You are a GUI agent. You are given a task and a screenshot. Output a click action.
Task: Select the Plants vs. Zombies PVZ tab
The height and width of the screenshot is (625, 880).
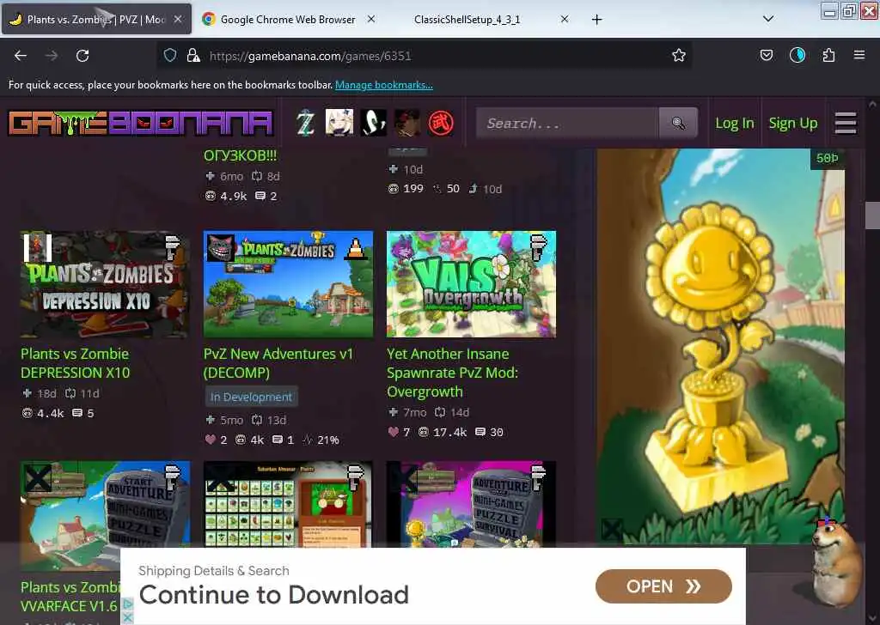[96, 20]
